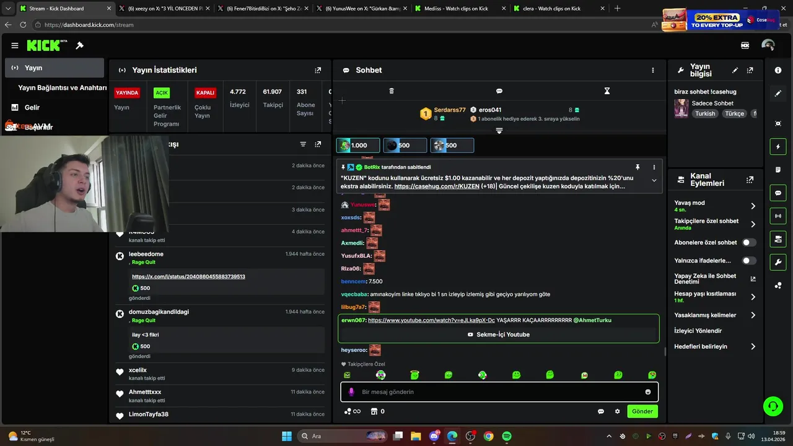This screenshot has width=793, height=446.
Task: Click the info icon in right sidebar
Action: click(778, 70)
